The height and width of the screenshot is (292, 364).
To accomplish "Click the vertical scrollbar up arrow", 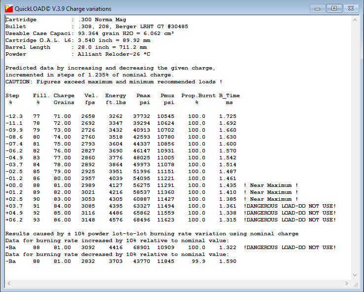I will pyautogui.click(x=355, y=20).
